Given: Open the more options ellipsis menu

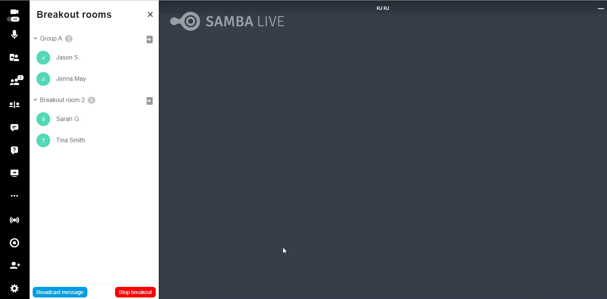Looking at the screenshot, I should tap(14, 196).
